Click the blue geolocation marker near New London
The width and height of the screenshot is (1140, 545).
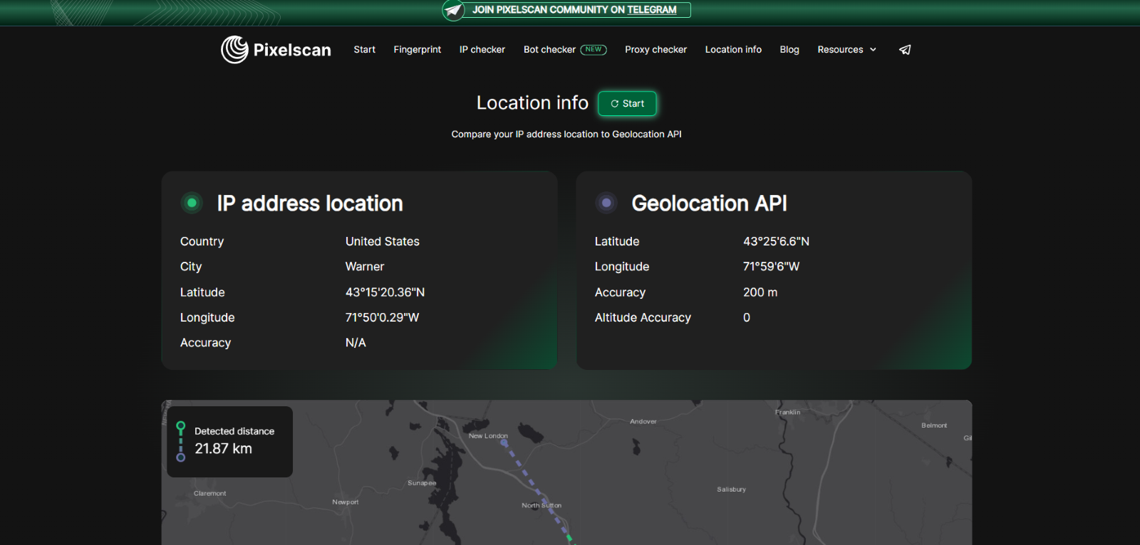(504, 443)
